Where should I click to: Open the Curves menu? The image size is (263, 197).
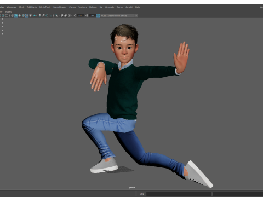(72, 7)
